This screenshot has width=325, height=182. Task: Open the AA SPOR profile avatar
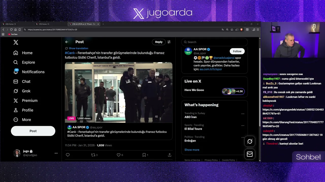pos(188,51)
